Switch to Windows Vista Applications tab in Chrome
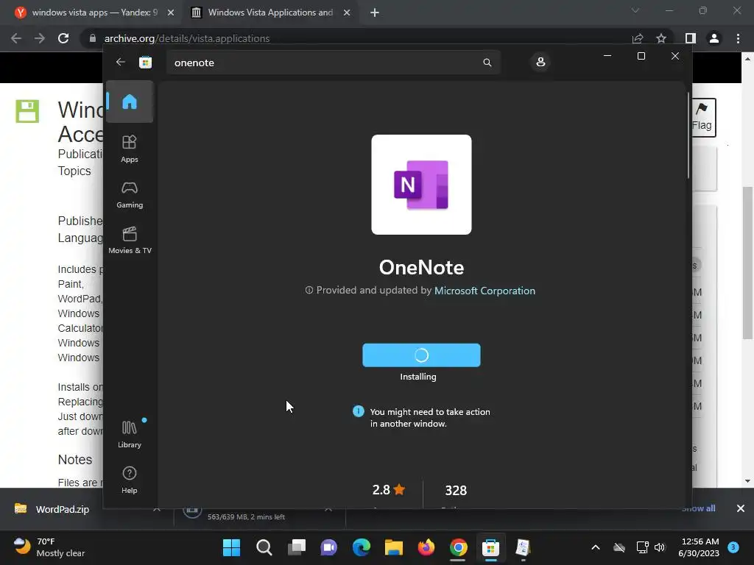754x565 pixels. 269,13
